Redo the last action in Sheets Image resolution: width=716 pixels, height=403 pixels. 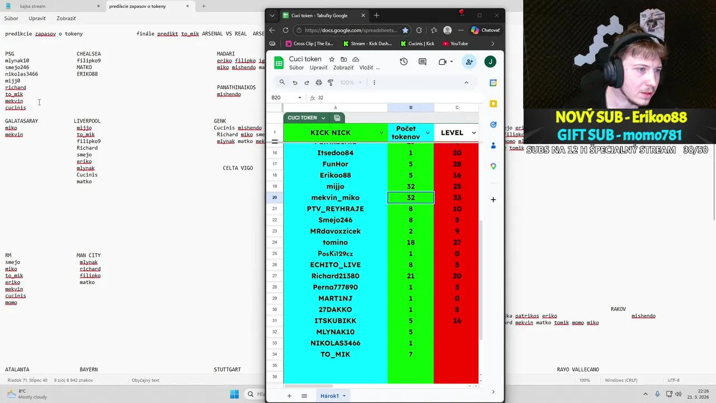(x=307, y=82)
